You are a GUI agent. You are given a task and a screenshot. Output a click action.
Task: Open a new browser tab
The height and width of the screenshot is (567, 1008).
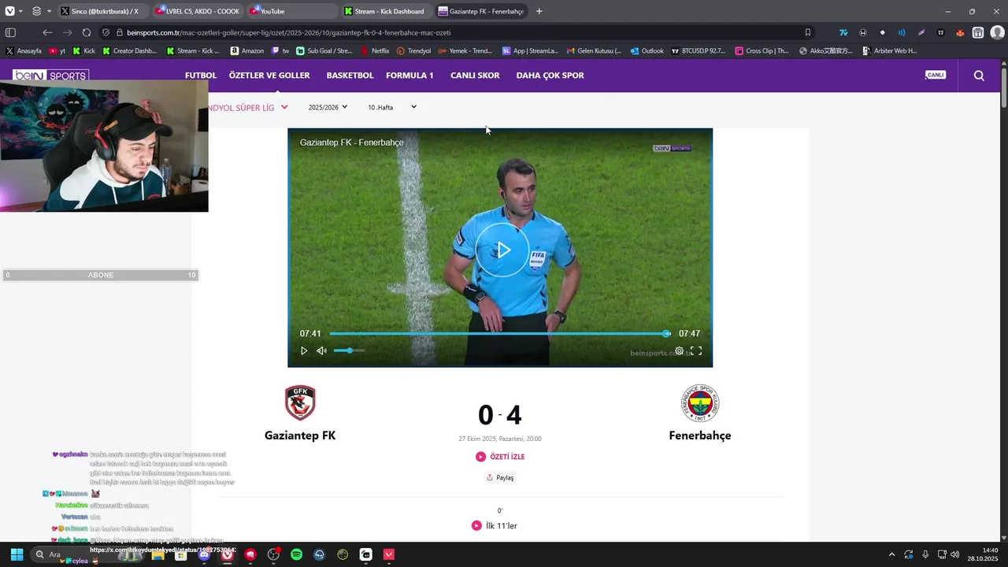point(539,11)
